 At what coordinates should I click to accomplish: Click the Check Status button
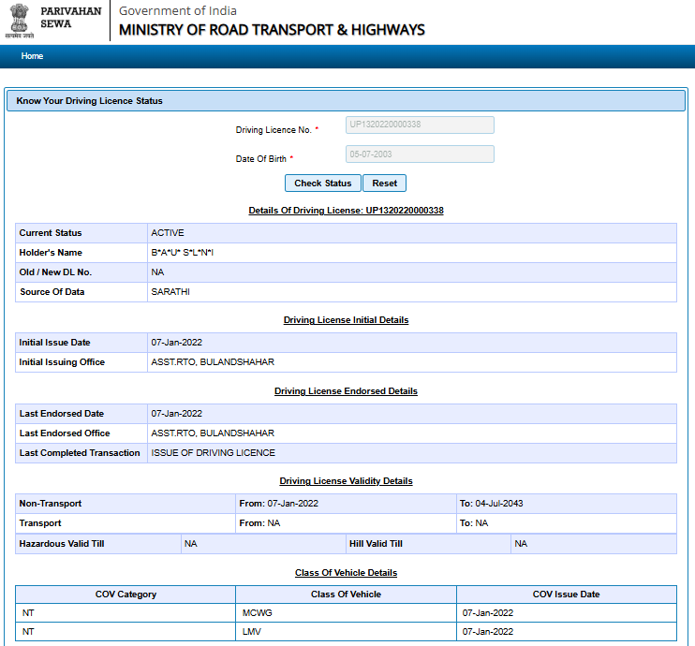[x=322, y=184]
